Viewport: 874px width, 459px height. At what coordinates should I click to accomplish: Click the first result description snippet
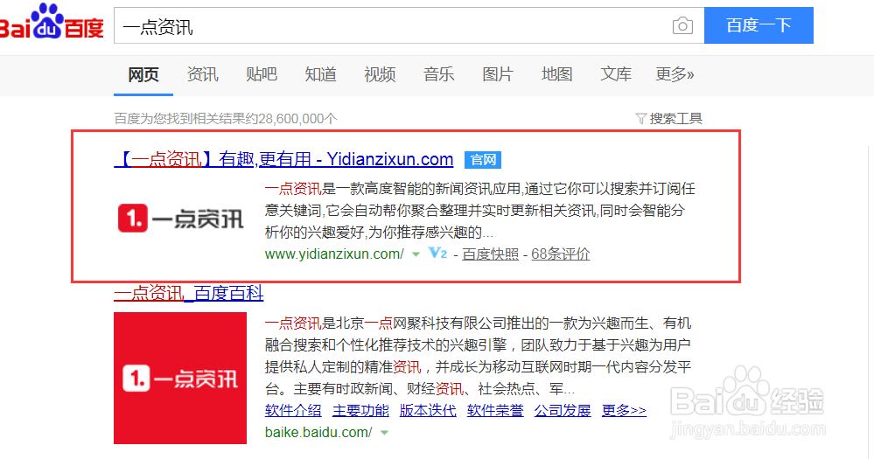(480, 211)
